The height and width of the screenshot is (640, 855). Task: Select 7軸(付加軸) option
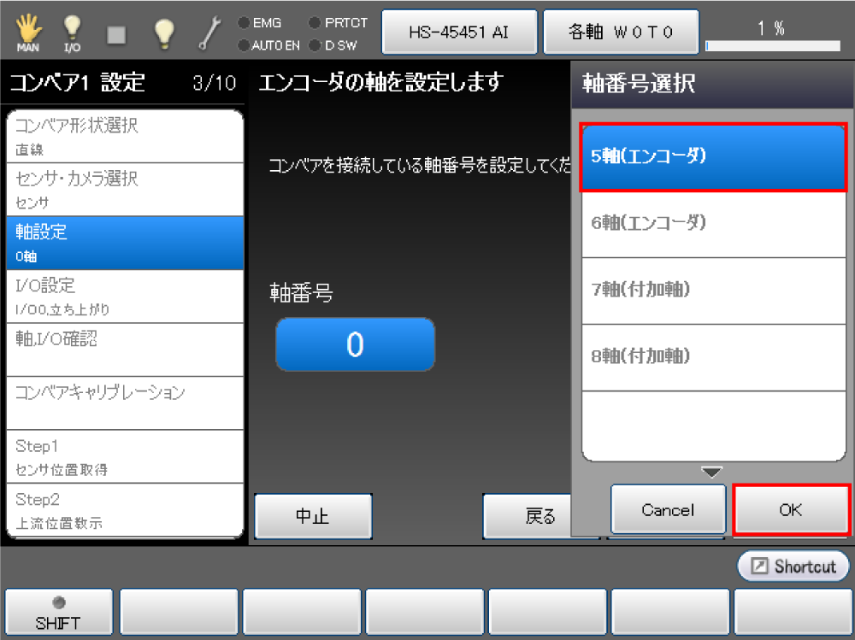point(714,290)
